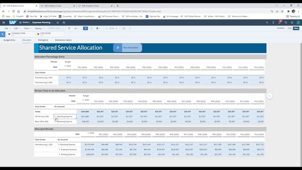The height and width of the screenshot is (170, 302).
Task: Click the Chrome extensions puzzle icon
Action: pyautogui.click(x=288, y=11)
